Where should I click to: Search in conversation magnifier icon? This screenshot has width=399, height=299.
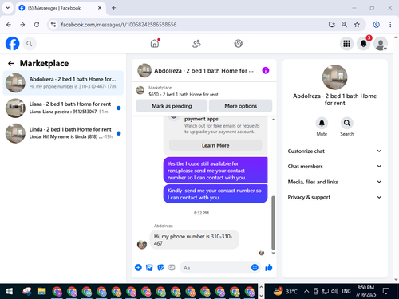pyautogui.click(x=347, y=123)
